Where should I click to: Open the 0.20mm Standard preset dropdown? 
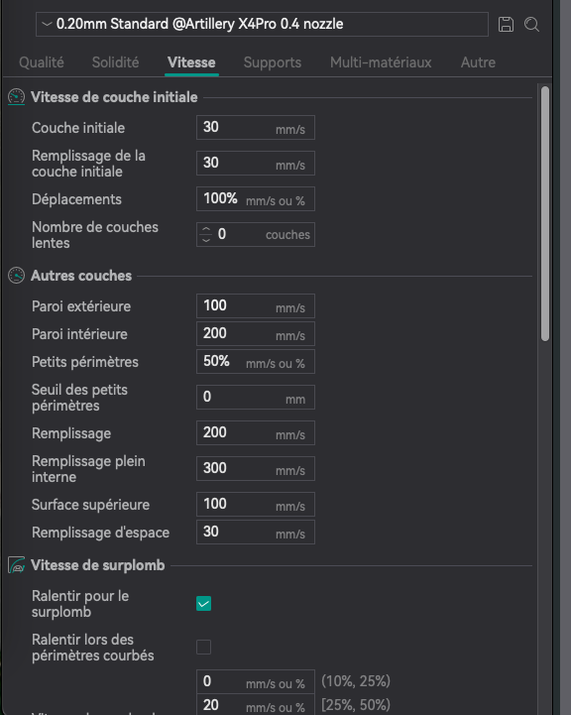click(262, 24)
